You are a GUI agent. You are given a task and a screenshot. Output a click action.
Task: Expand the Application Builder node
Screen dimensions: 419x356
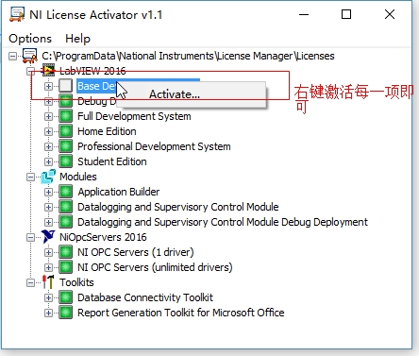pyautogui.click(x=48, y=192)
